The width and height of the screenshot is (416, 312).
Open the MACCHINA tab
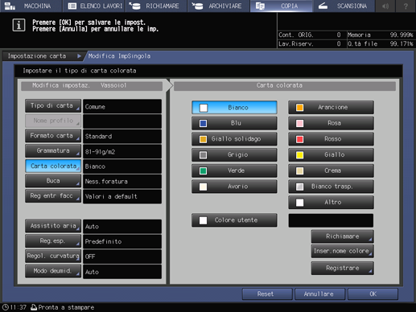coord(31,6)
